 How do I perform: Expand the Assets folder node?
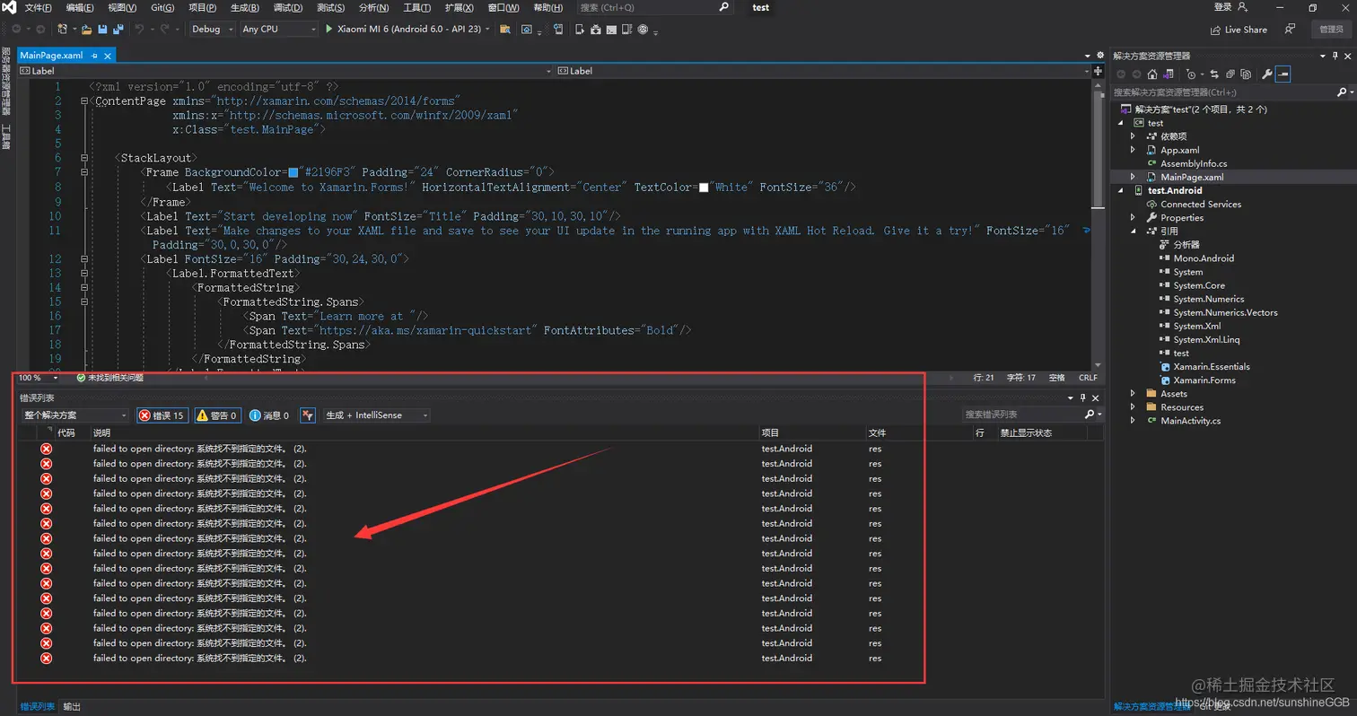click(x=1133, y=394)
